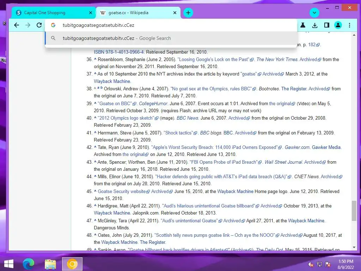
Task: Open the "Goatse on BBC" link
Action: (x=117, y=103)
